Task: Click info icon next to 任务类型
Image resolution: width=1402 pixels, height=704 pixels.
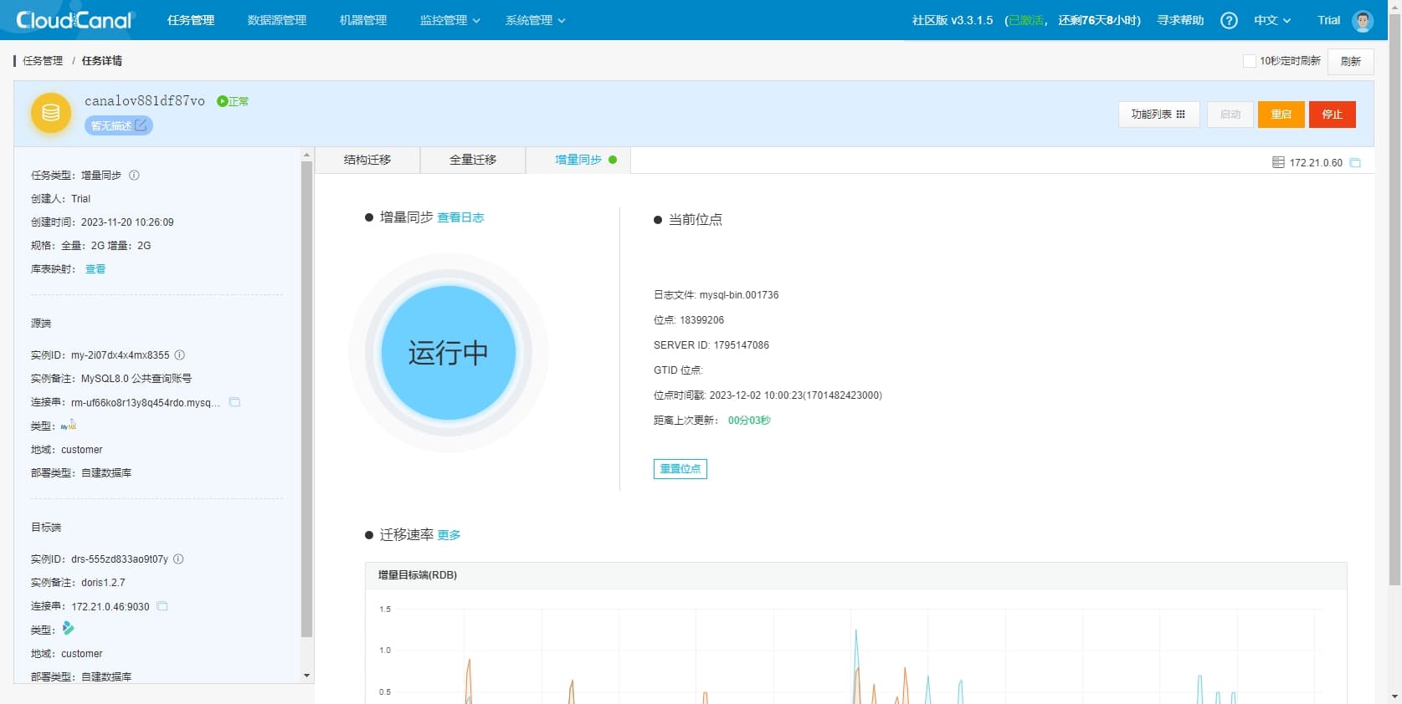Action: [134, 175]
